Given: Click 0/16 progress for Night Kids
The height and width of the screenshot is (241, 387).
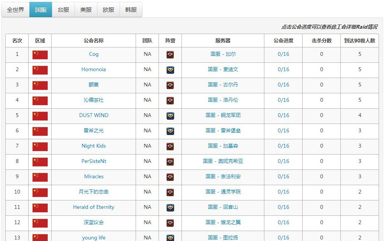Looking at the screenshot, I should (283, 146).
